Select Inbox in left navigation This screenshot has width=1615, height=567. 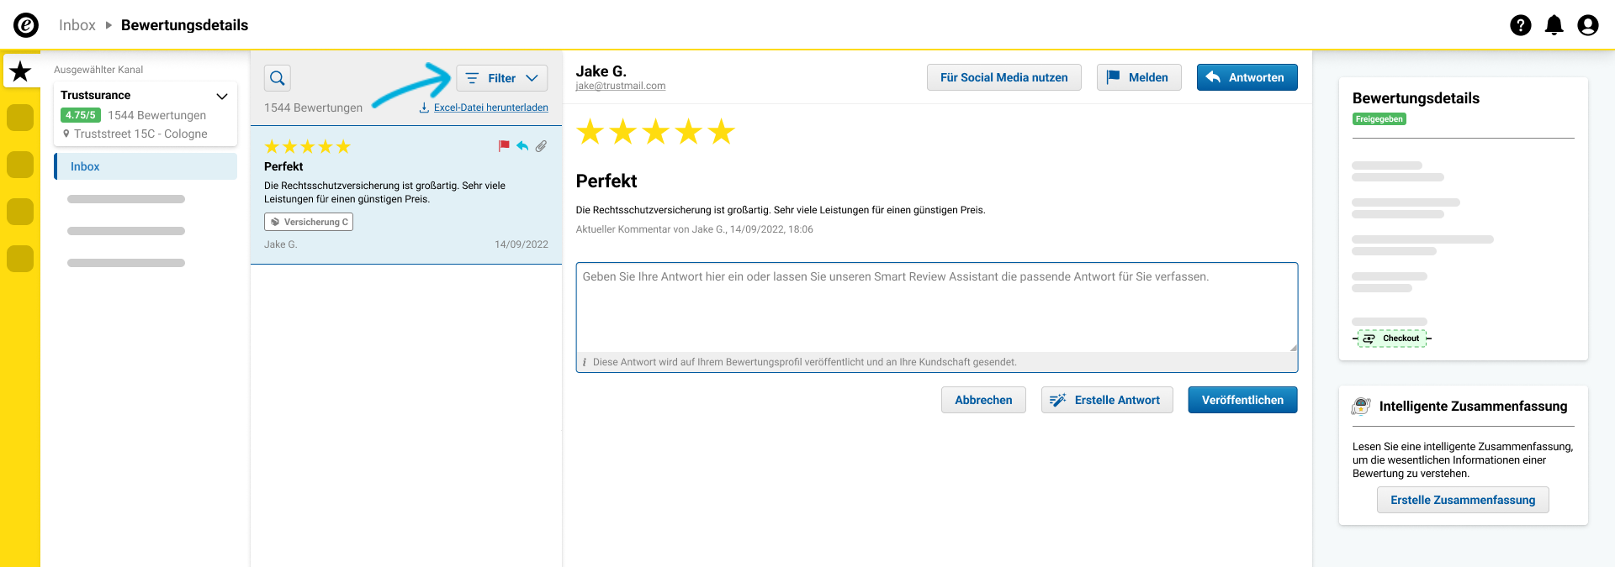tap(146, 166)
